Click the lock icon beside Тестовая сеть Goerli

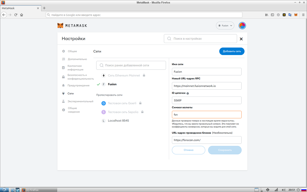point(140,103)
